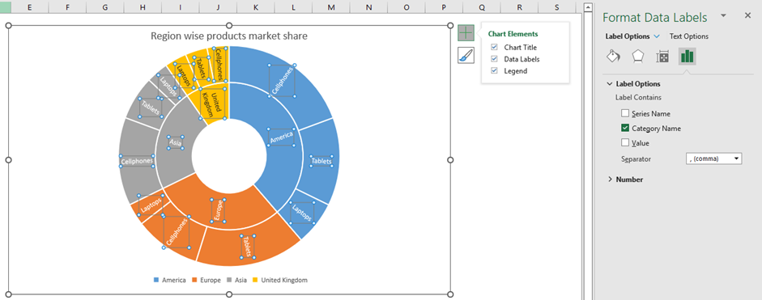Uncheck the Category Name checkbox
762x300 pixels.
click(625, 128)
